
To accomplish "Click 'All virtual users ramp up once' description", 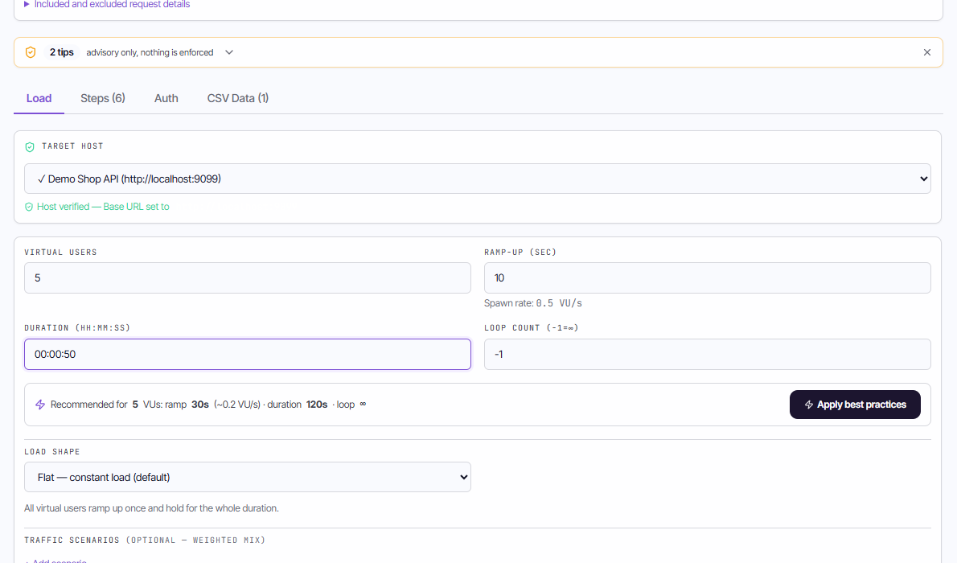I will pos(151,508).
